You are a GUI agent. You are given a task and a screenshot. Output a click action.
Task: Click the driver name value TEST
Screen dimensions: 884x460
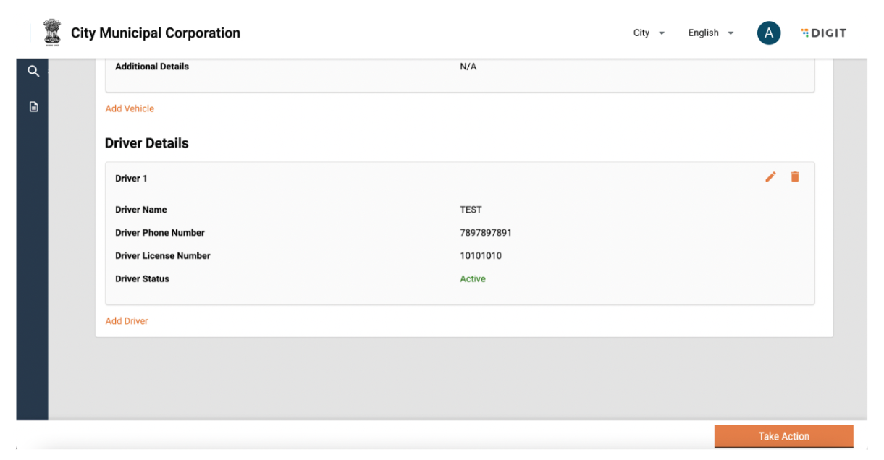pos(471,210)
